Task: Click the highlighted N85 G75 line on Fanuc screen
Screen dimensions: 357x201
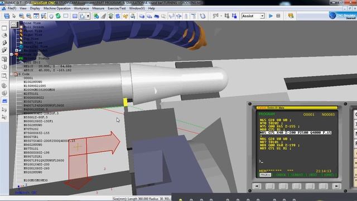Action: pos(296,132)
